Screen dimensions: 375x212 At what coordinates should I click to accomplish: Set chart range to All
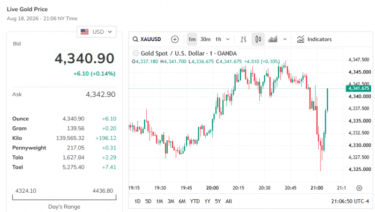coord(229,201)
